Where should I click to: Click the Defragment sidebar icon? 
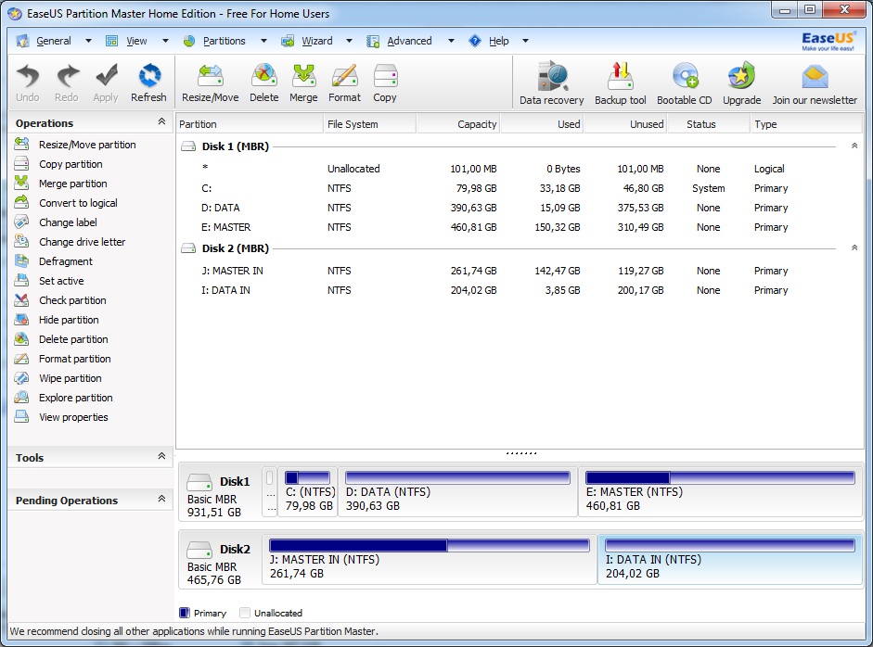pos(21,260)
